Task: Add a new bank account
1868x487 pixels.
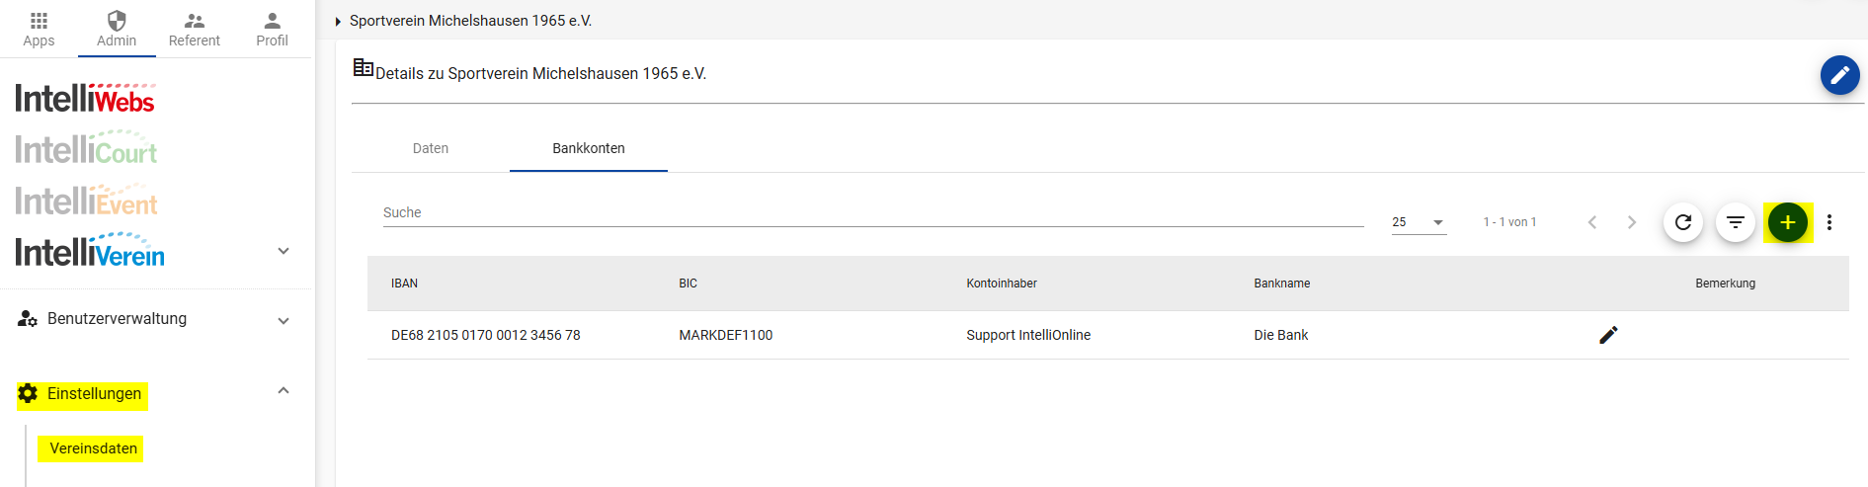Action: pyautogui.click(x=1788, y=222)
